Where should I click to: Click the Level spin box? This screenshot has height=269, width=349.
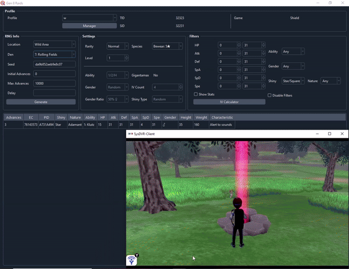(117, 58)
